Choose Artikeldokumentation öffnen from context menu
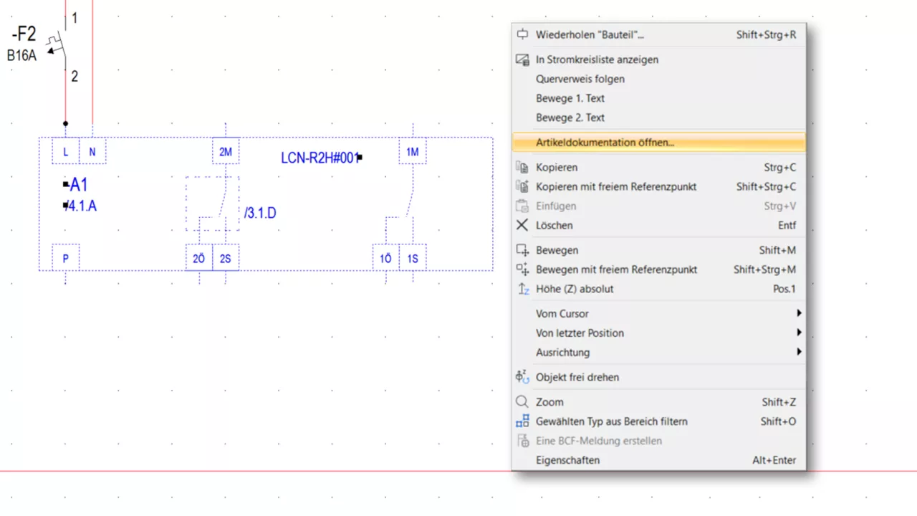This screenshot has height=516, width=917. click(605, 143)
